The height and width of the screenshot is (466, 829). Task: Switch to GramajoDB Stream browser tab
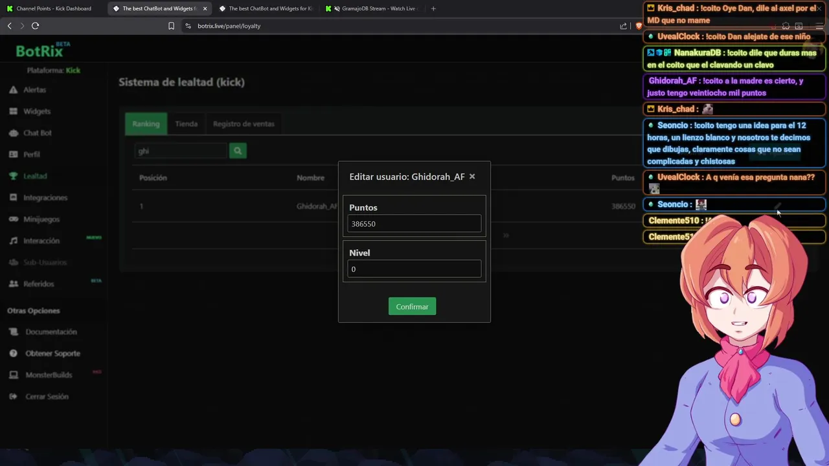click(x=374, y=8)
